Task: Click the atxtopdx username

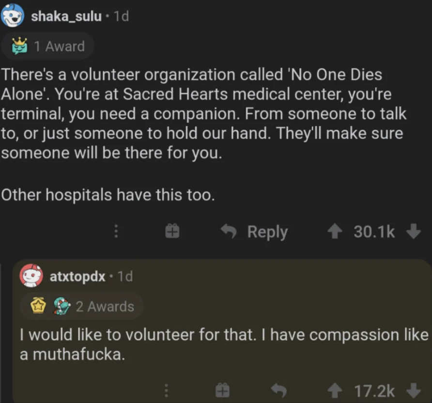Action: point(77,276)
